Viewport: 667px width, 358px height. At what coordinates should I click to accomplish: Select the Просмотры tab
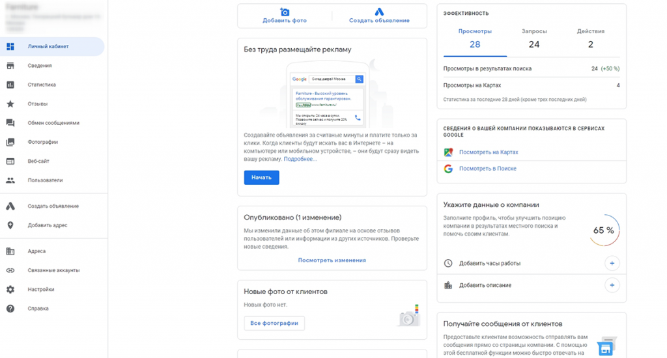(x=475, y=38)
